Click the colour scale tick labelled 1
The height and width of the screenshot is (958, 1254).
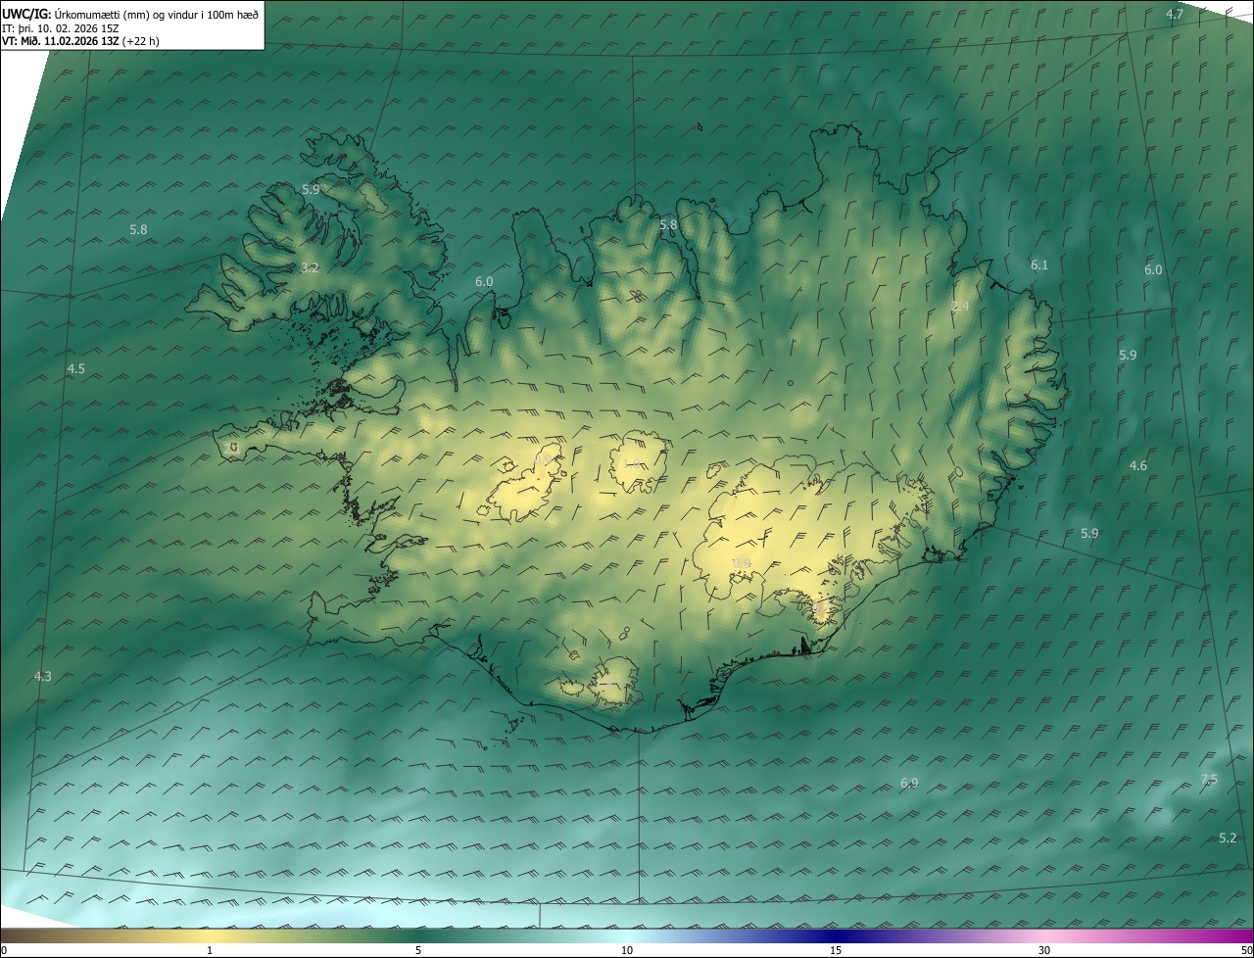click(x=210, y=950)
